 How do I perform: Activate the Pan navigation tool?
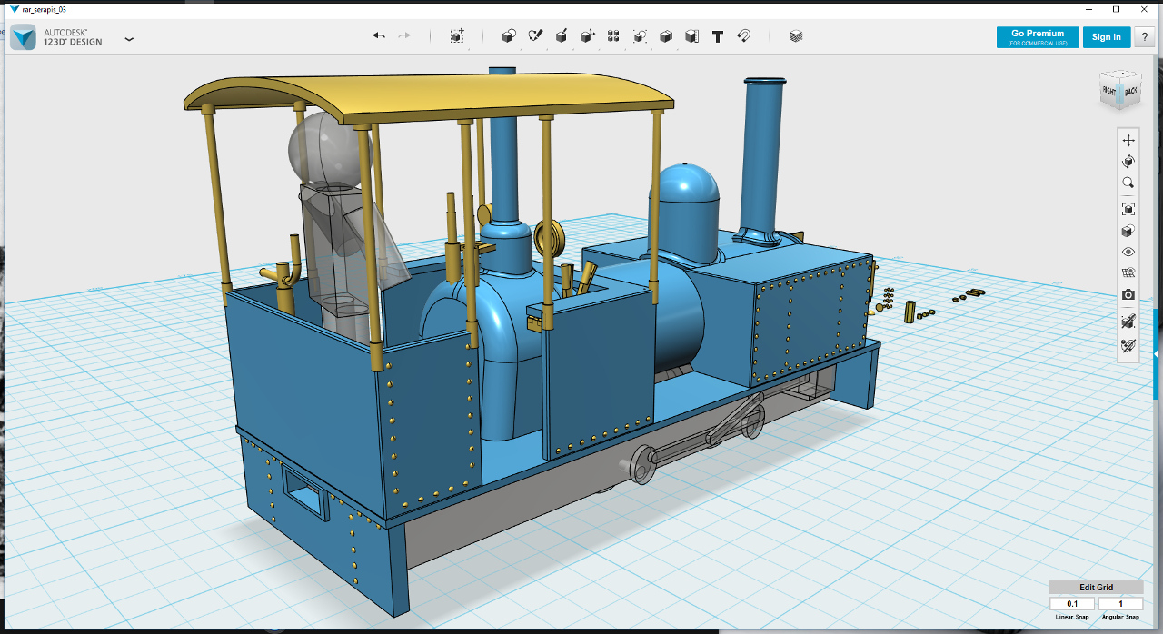click(1128, 140)
